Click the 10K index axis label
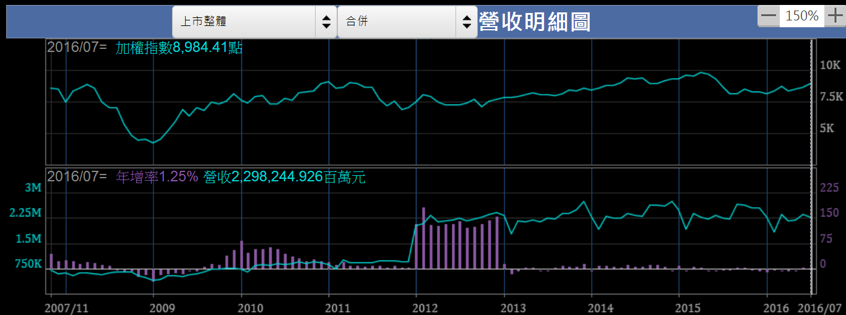The width and height of the screenshot is (846, 315). tap(829, 66)
